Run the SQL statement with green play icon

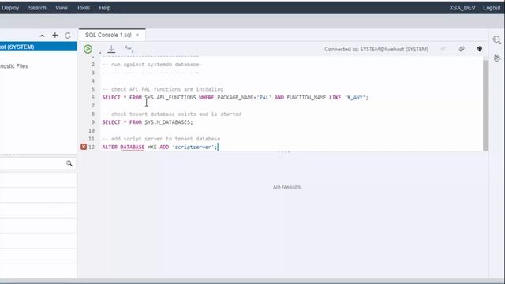coord(88,49)
